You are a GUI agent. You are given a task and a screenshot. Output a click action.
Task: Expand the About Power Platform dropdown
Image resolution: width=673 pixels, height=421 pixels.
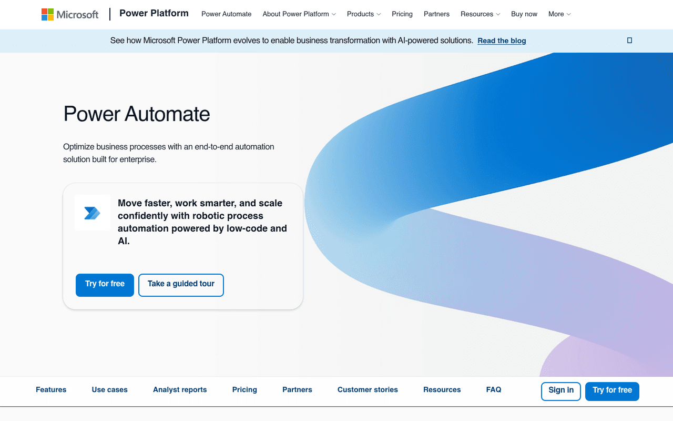coord(299,14)
